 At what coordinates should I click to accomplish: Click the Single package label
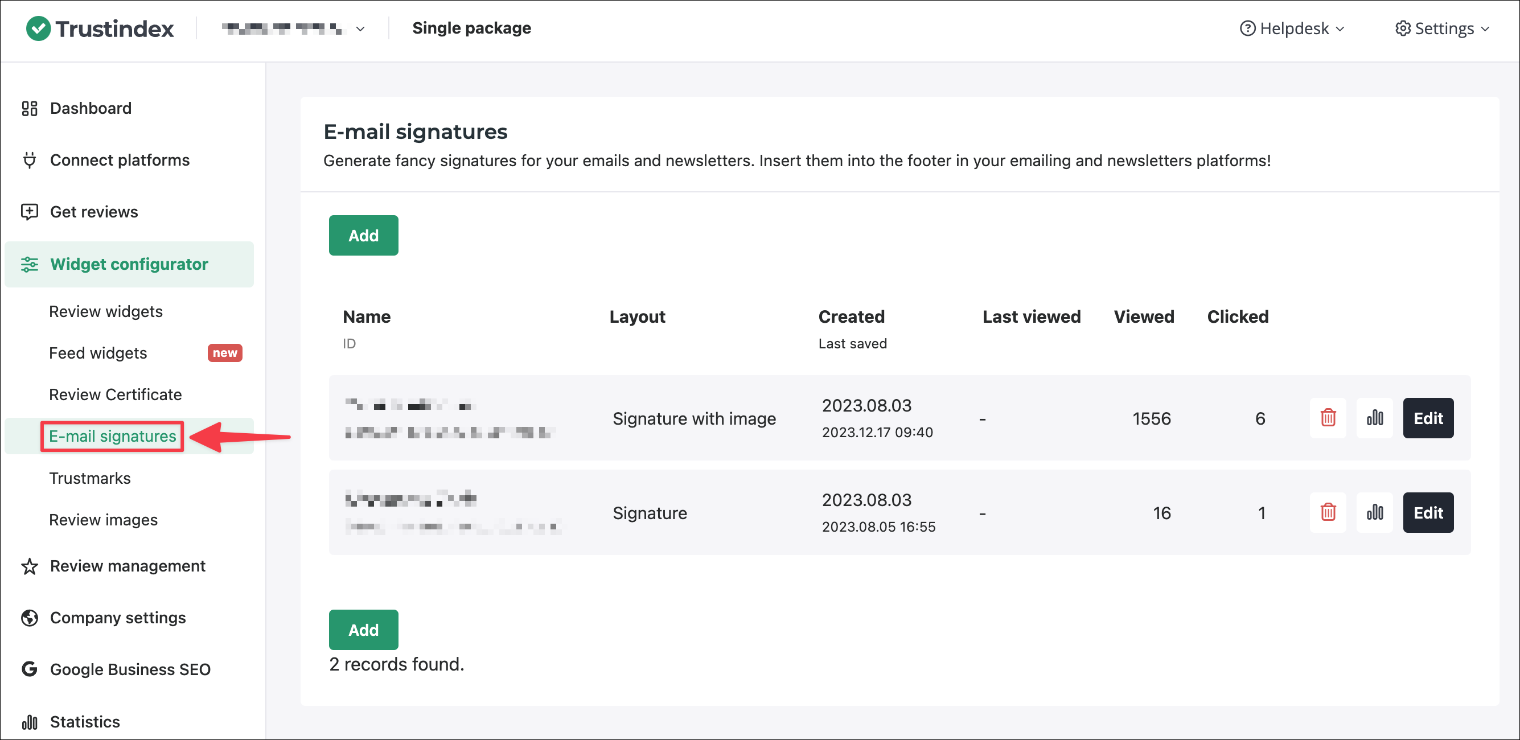click(x=471, y=28)
